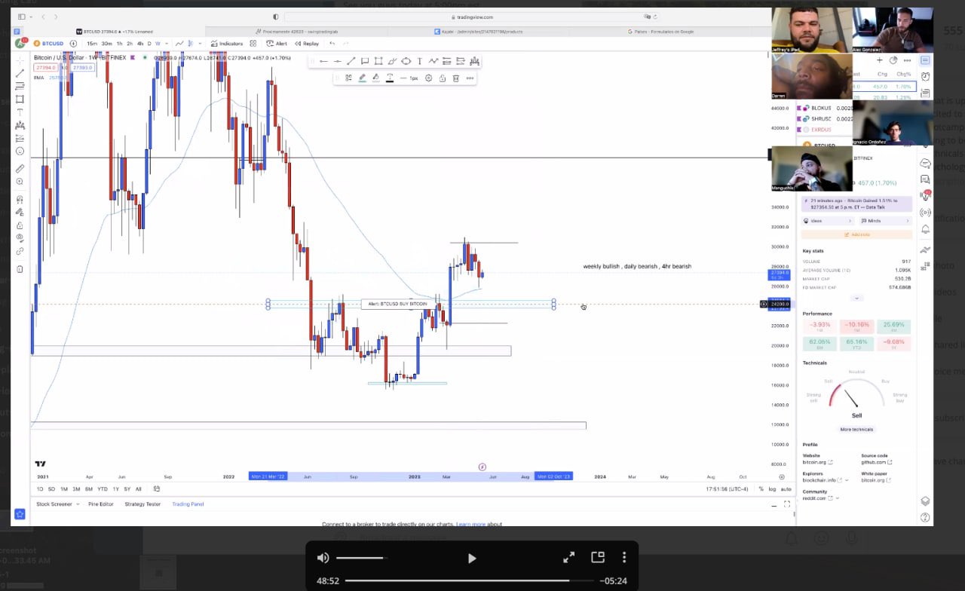
Task: Toggle percent scale on price axis
Action: (x=761, y=489)
